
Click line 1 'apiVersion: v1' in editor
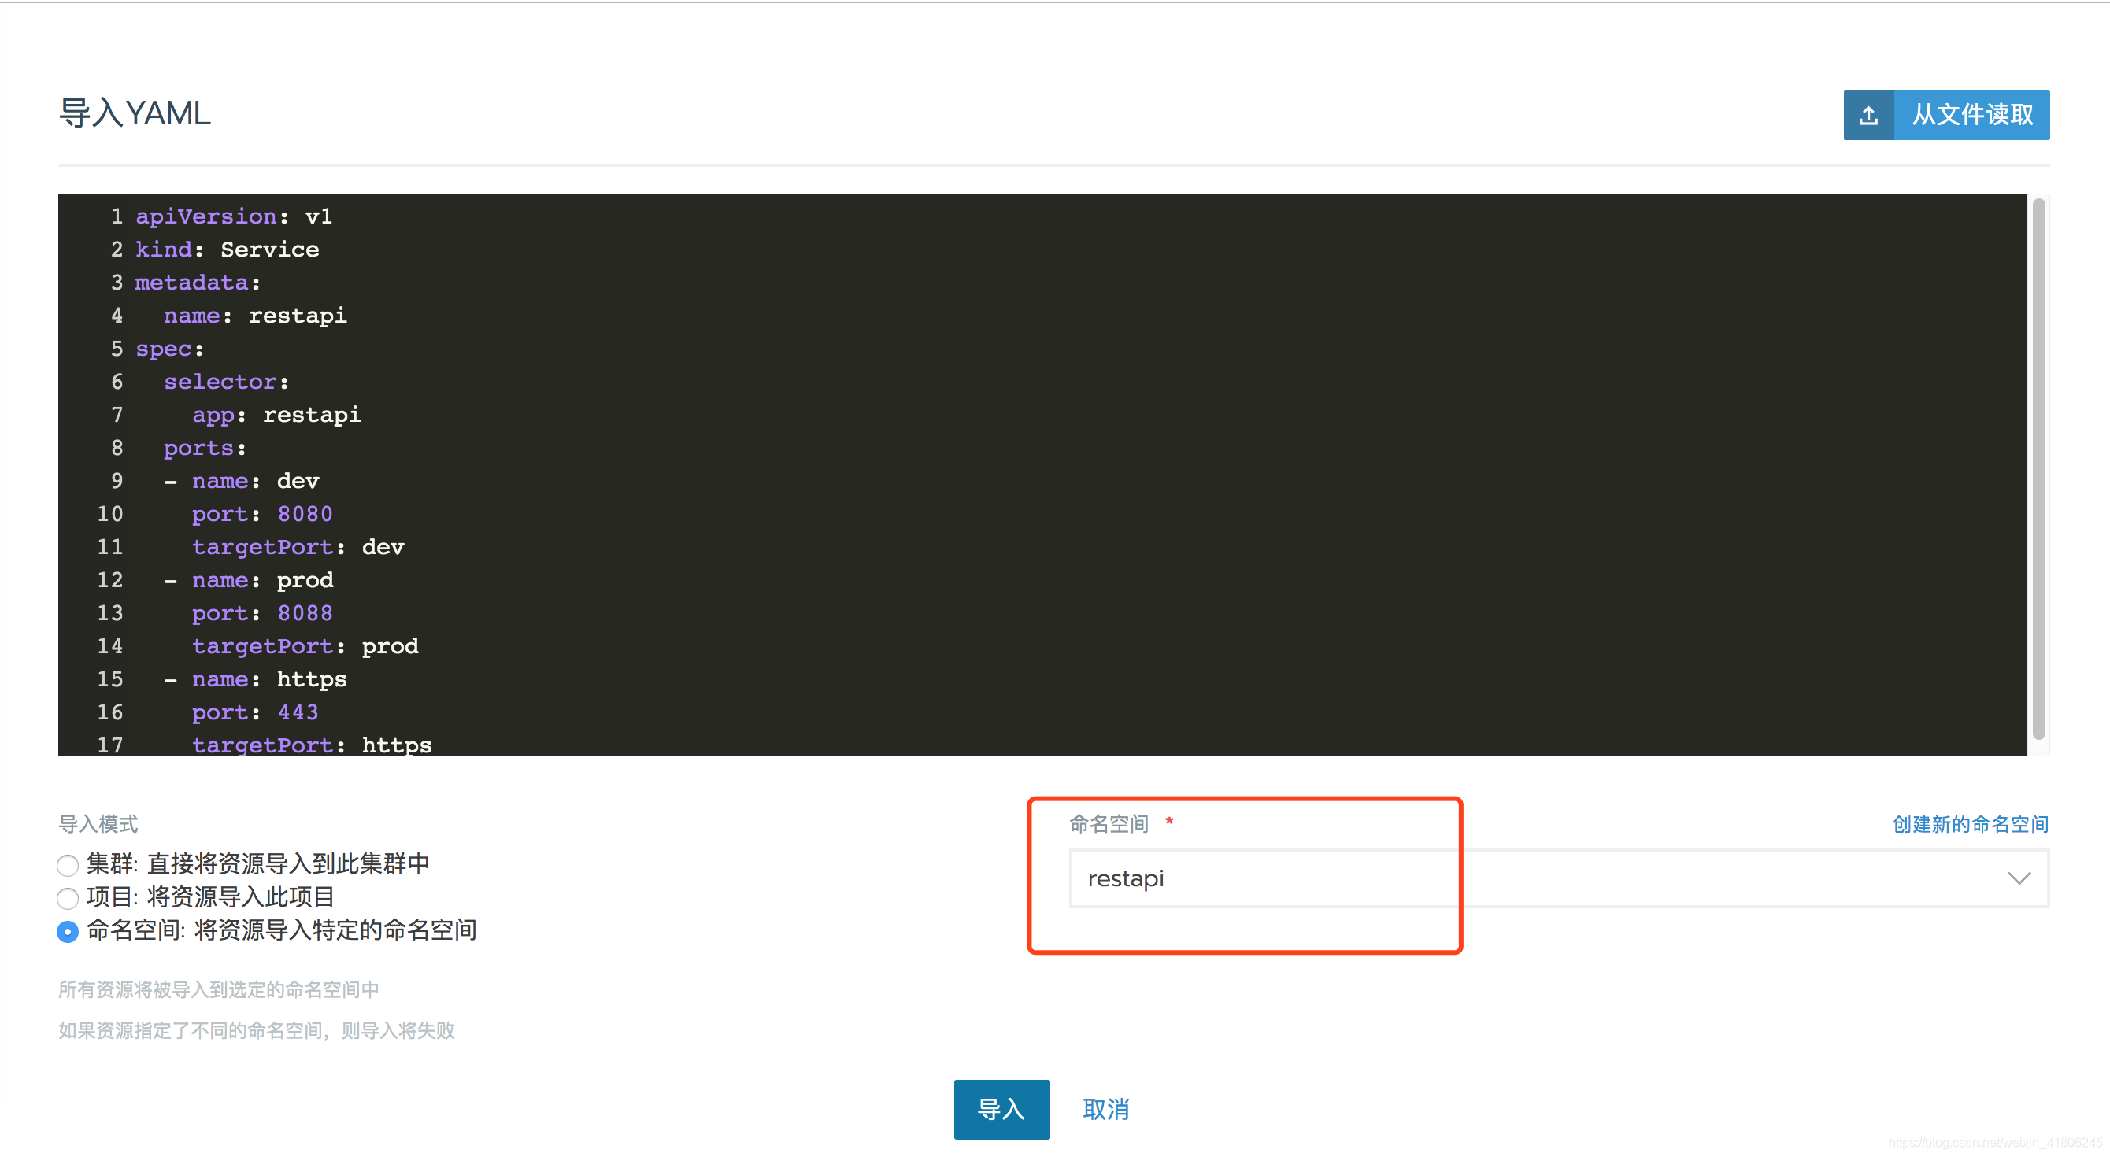(234, 216)
